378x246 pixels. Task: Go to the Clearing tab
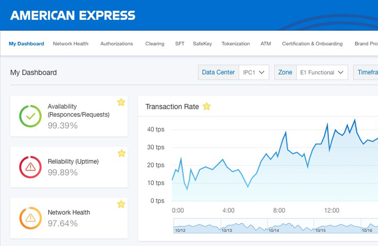coord(155,44)
